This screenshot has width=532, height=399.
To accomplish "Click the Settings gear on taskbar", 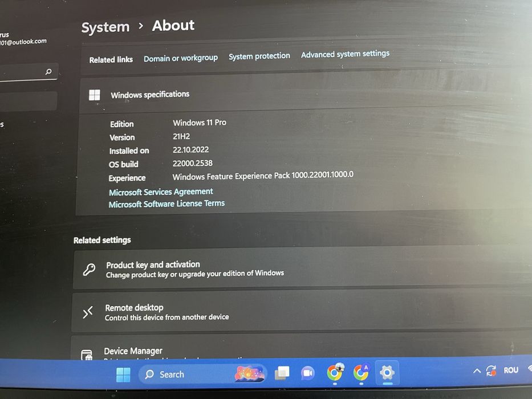I will coord(387,373).
